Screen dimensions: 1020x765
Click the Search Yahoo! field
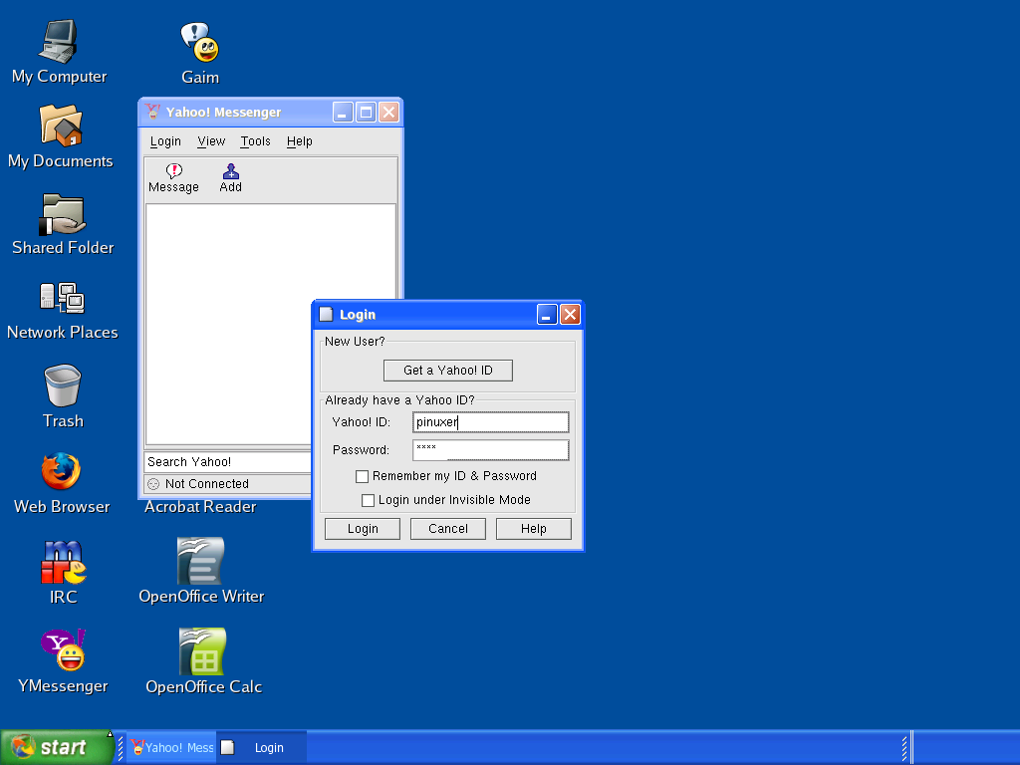(227, 462)
